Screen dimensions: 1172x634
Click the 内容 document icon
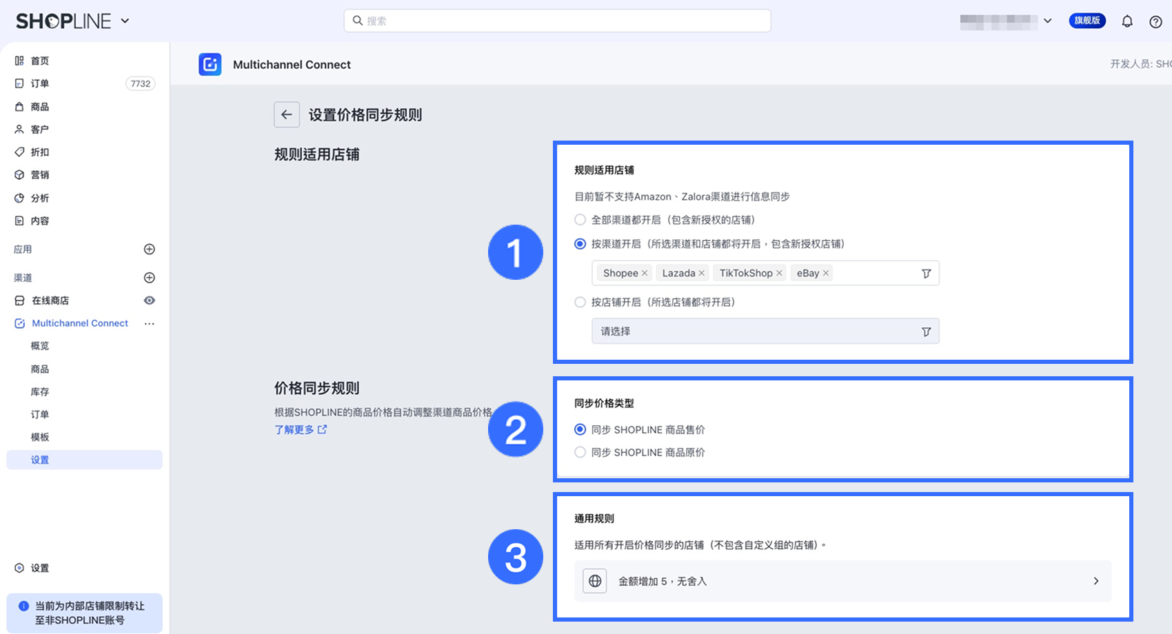[19, 221]
